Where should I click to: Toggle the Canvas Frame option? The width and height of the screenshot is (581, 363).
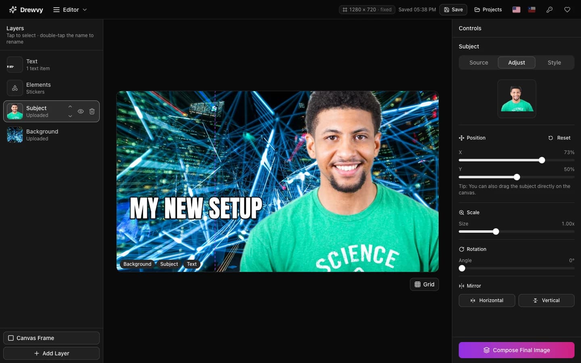[51, 338]
